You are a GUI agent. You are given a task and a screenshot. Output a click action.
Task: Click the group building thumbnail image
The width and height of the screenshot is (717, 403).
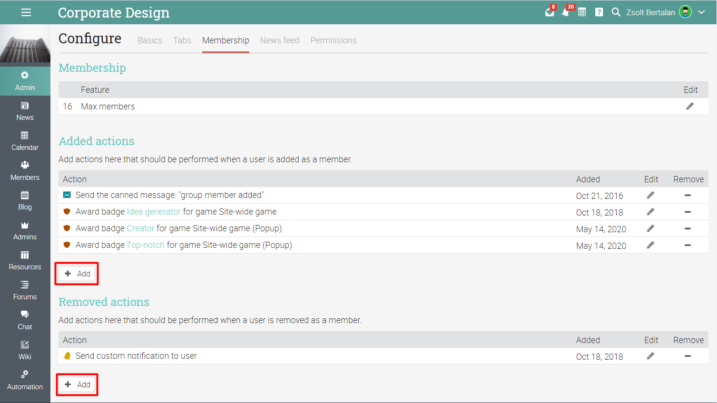tap(25, 43)
